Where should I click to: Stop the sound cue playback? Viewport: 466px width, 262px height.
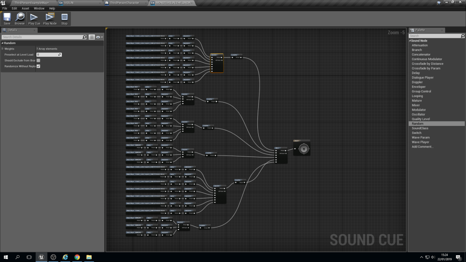coord(64,19)
